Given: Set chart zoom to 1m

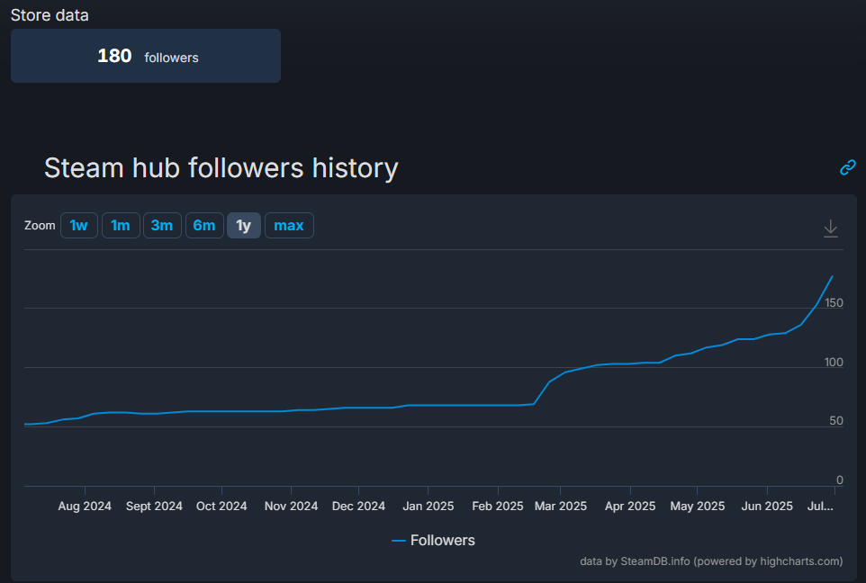Looking at the screenshot, I should coord(121,225).
